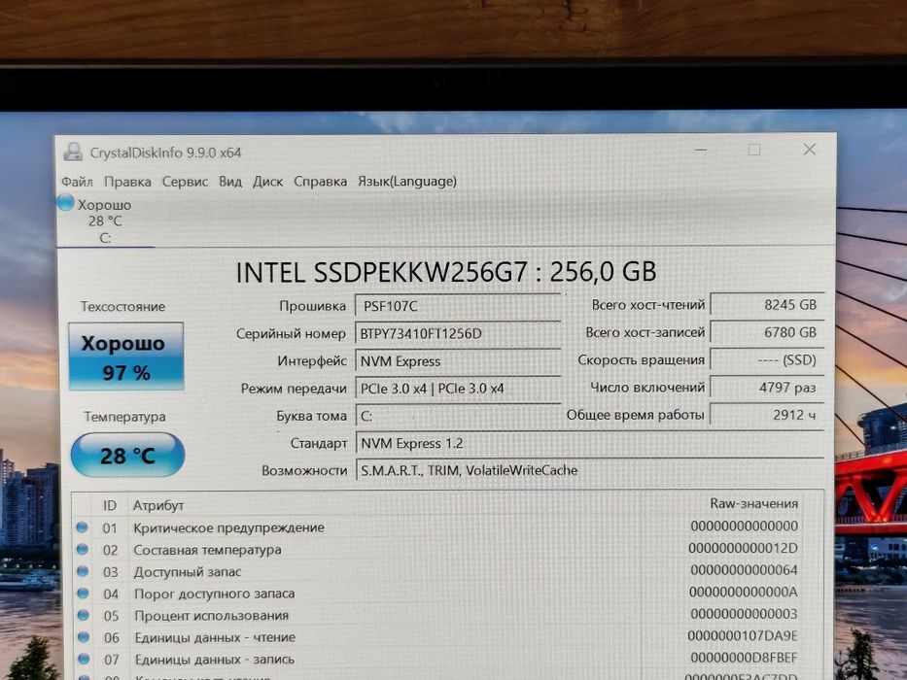Click raw value 00000000000064
Viewport: 907px width, 680px height.
pos(745,569)
